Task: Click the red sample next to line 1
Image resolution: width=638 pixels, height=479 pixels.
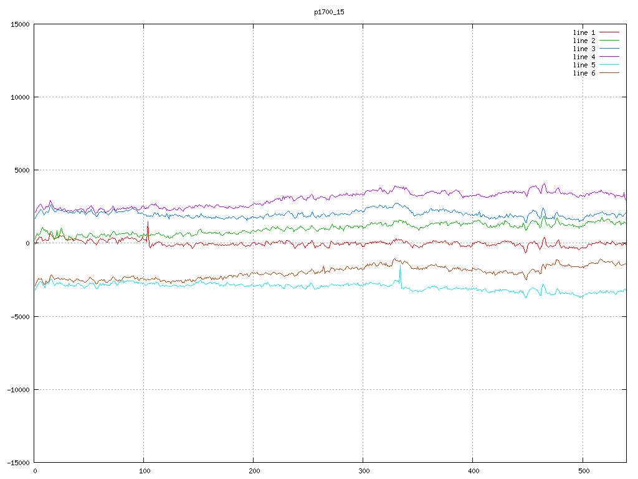Action: tap(609, 32)
